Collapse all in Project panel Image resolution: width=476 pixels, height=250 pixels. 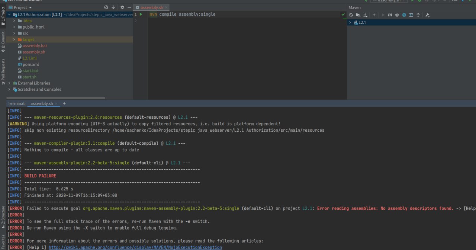[113, 7]
